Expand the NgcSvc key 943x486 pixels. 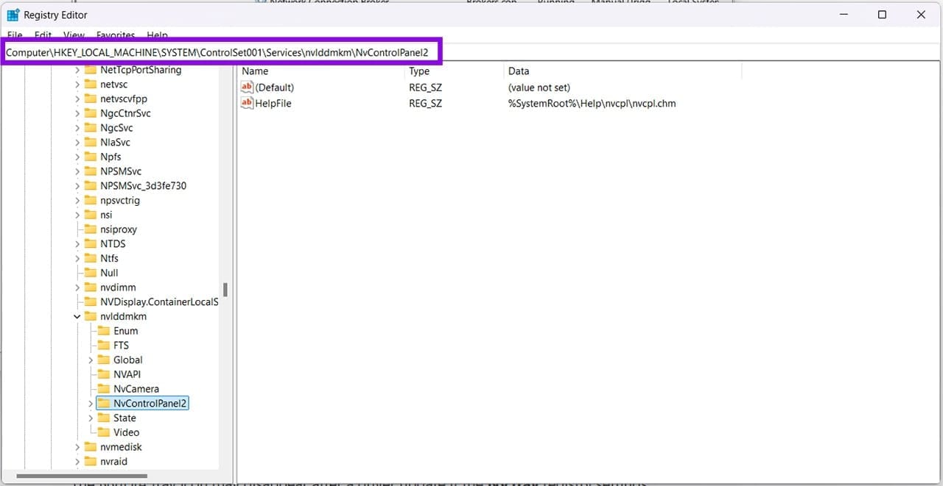tap(77, 128)
